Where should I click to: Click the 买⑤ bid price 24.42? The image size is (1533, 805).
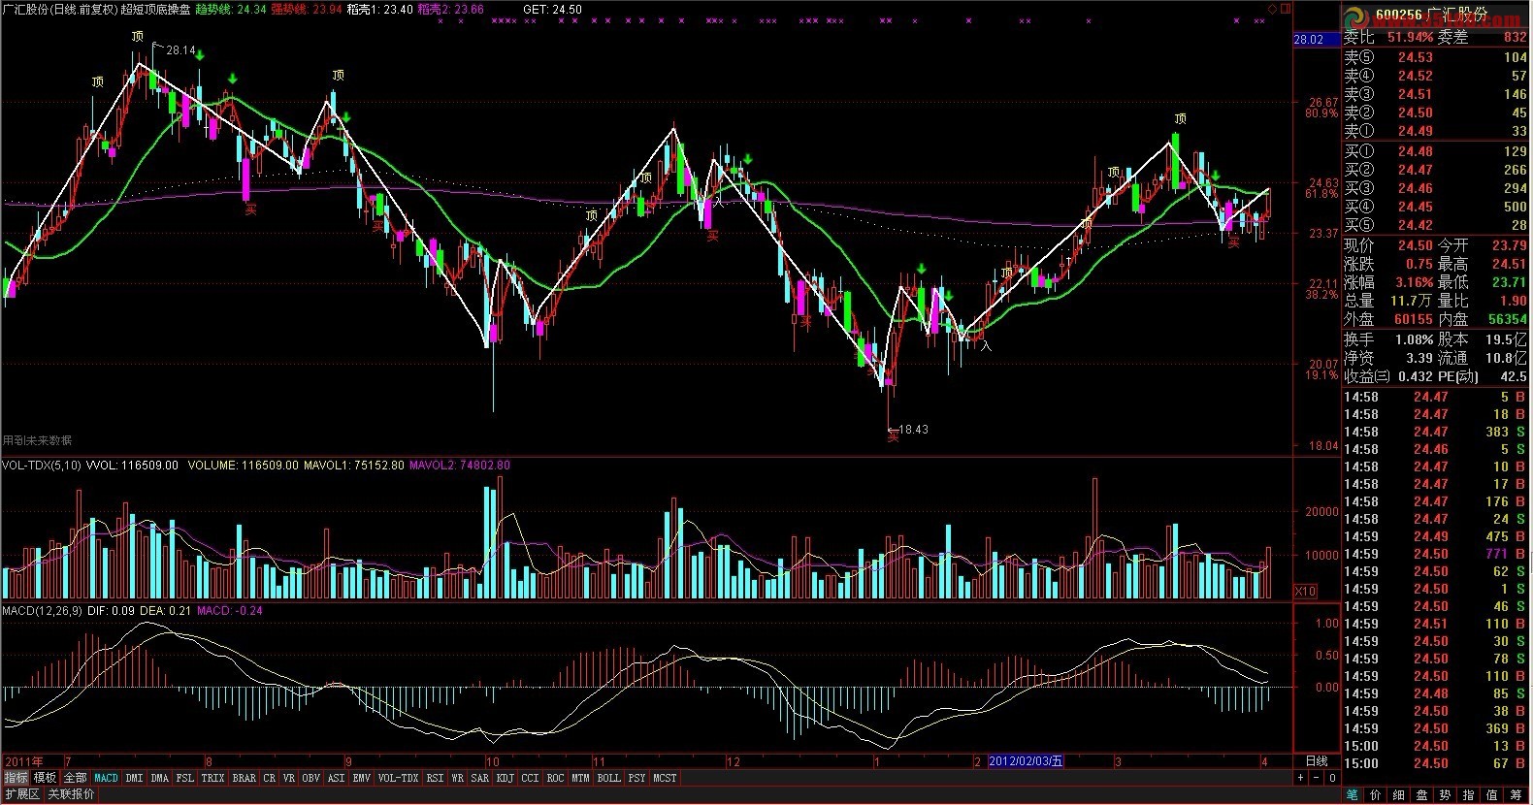click(x=1415, y=226)
